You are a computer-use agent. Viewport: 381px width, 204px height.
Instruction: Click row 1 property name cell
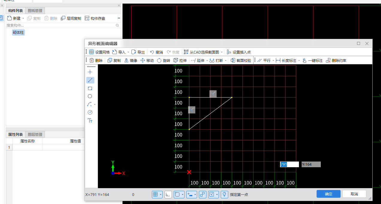pyautogui.click(x=28, y=147)
